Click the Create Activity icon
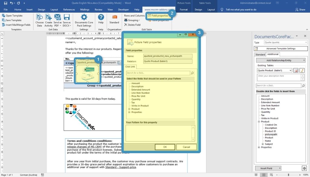 click(48, 17)
